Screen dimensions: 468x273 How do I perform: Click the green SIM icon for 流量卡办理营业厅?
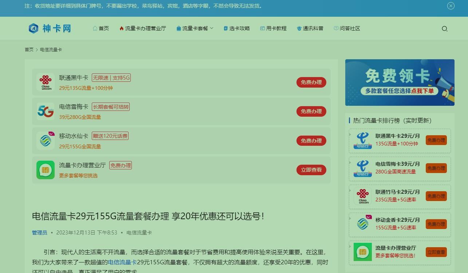pyautogui.click(x=46, y=170)
